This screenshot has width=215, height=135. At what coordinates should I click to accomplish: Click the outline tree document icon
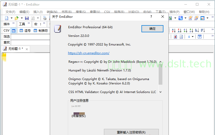(x=170, y=18)
